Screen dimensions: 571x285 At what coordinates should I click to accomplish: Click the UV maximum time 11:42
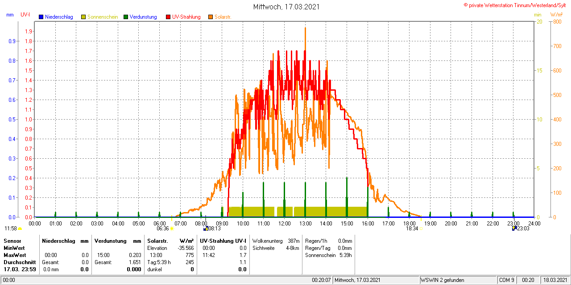tap(209, 255)
